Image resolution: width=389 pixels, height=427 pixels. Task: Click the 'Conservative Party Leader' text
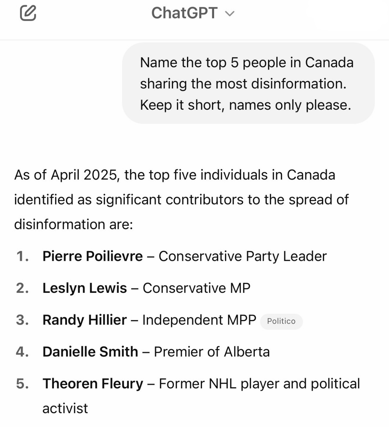click(243, 256)
